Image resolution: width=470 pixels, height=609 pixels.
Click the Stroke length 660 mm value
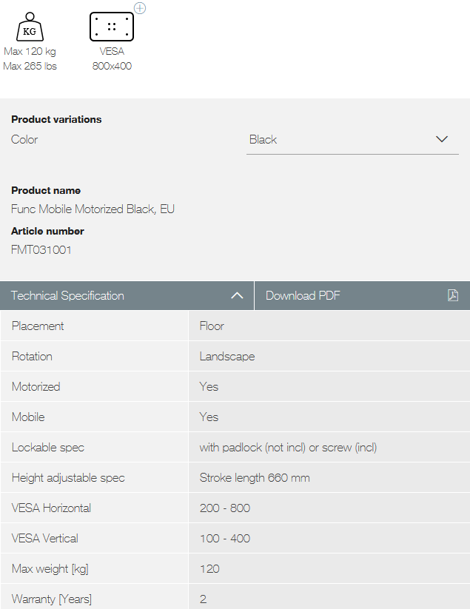(x=254, y=477)
